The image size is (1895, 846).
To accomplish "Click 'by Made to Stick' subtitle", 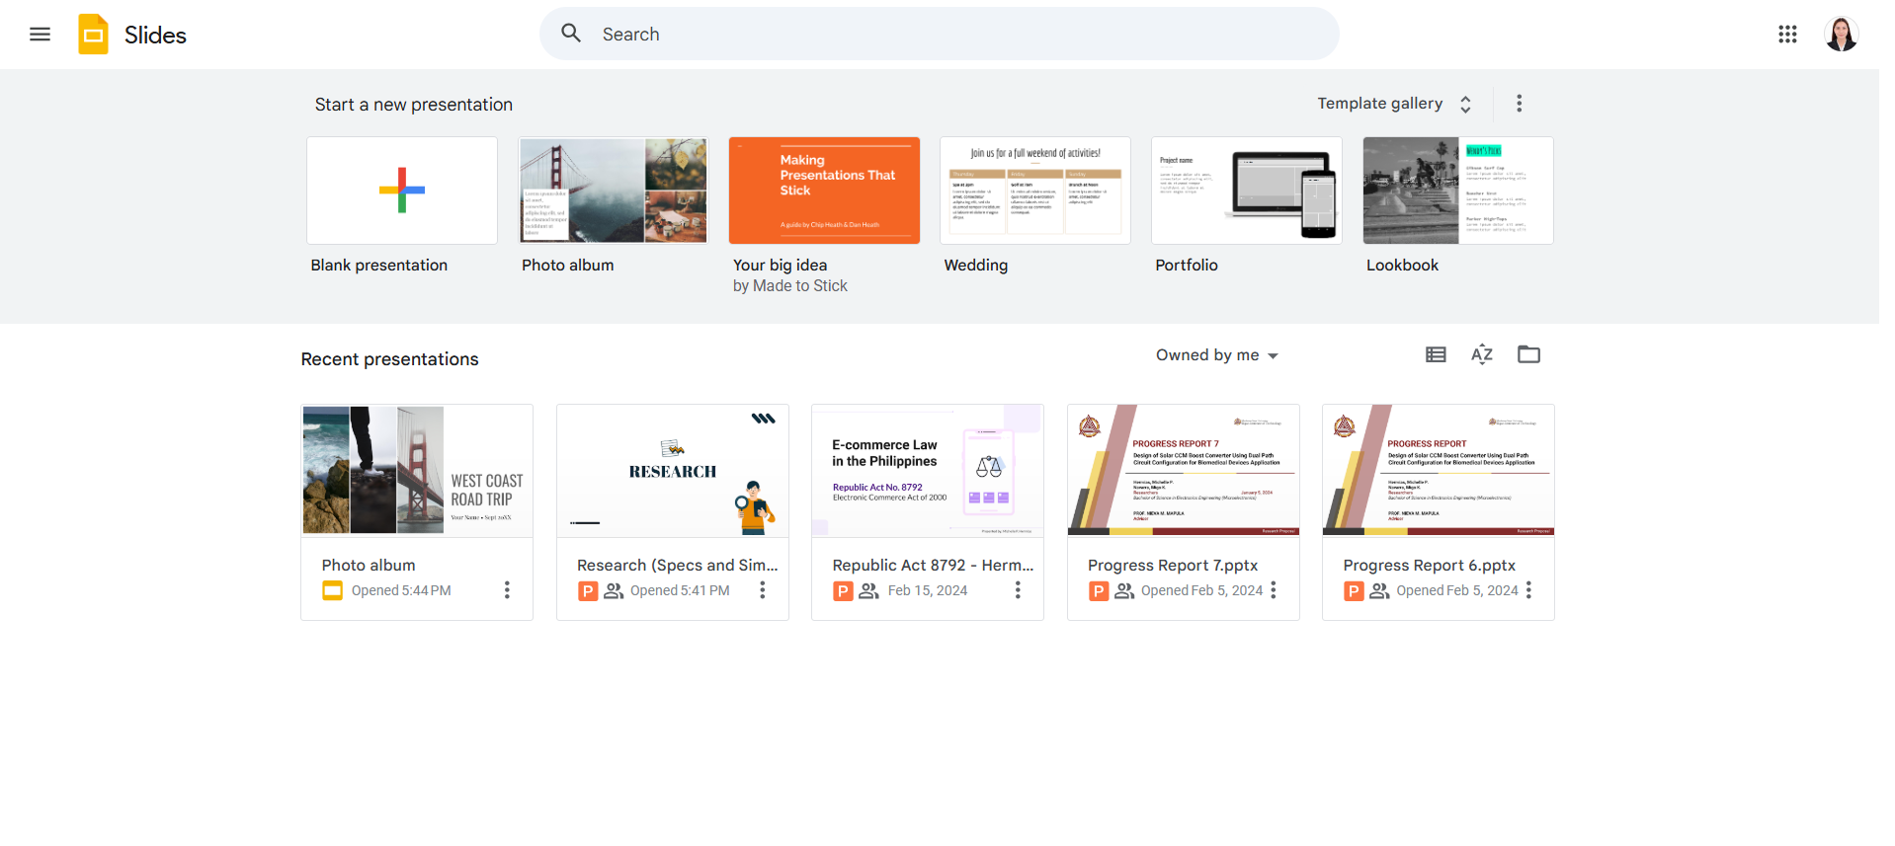I will (x=790, y=286).
